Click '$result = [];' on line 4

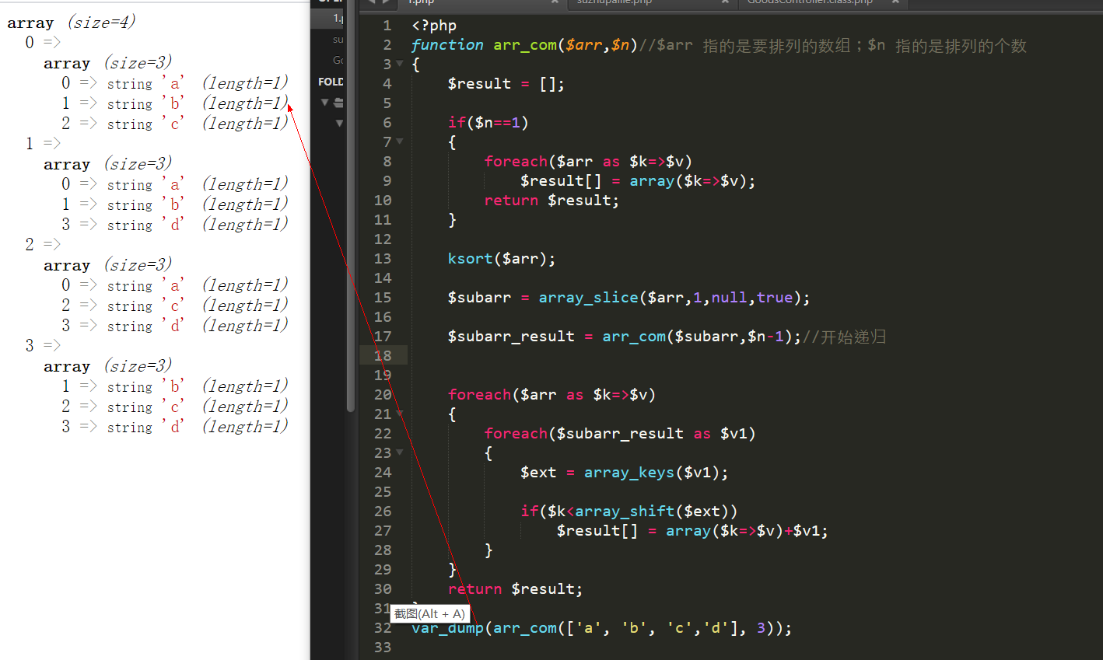tap(506, 84)
